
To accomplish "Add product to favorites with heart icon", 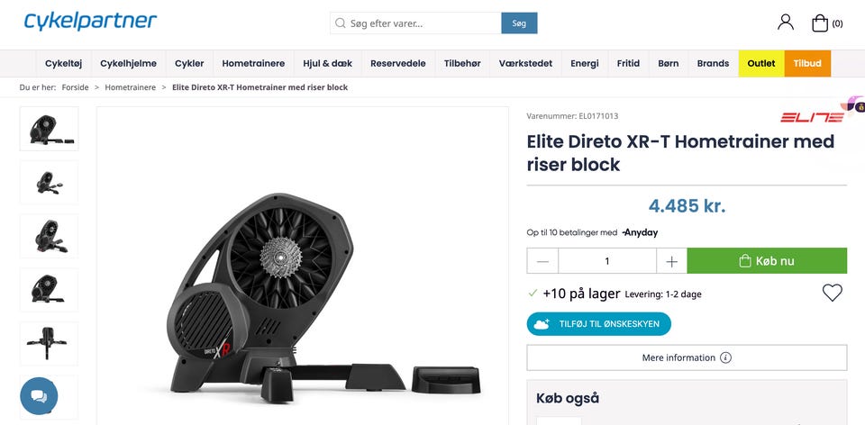I will (x=832, y=293).
